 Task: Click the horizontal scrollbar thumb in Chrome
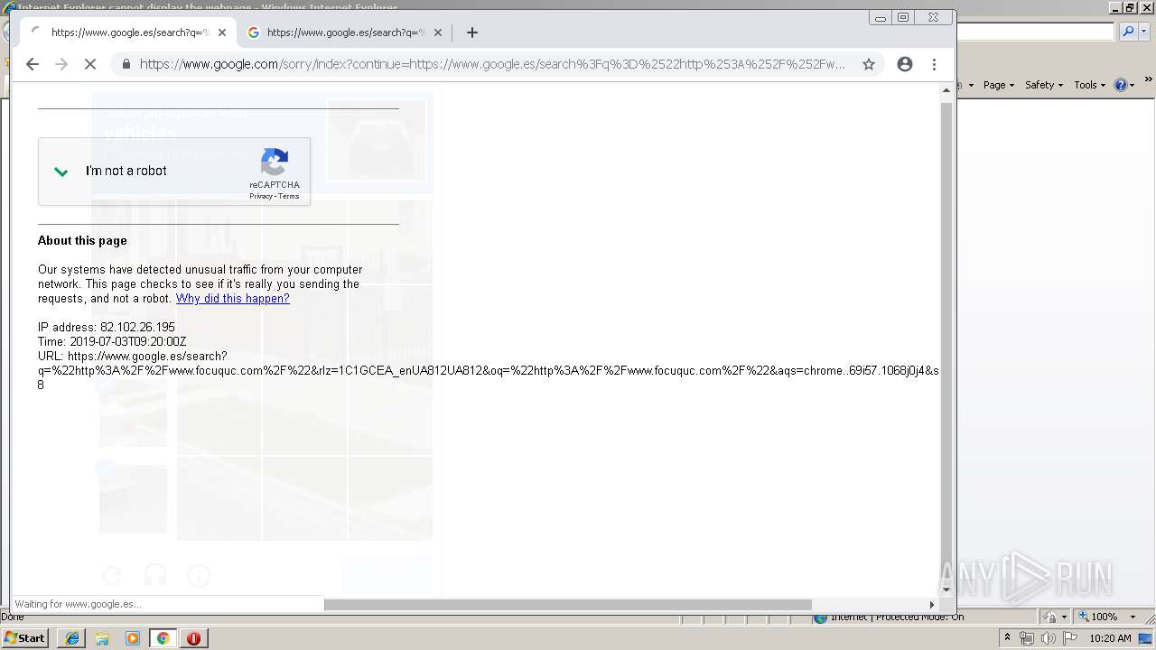[567, 605]
